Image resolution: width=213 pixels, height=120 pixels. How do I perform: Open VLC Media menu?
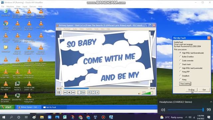click(x=59, y=29)
